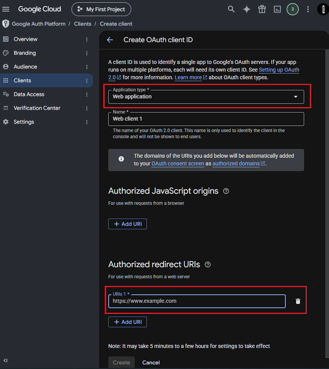329x369 pixels.
Task: Open Verification Center three-dot menu
Action: point(87,108)
